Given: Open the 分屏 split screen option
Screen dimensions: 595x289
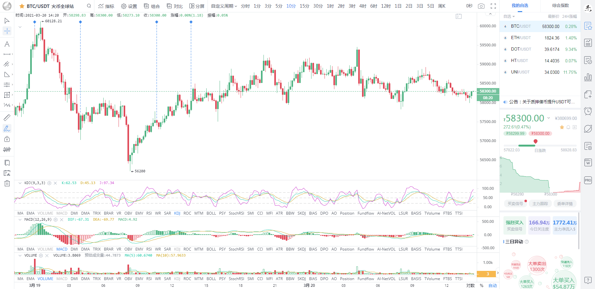Looking at the screenshot, I should click(197, 6).
